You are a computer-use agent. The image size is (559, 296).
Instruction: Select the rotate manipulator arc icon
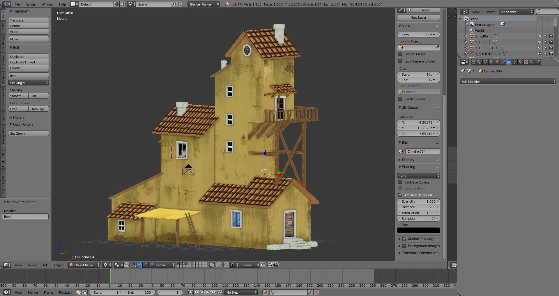[145, 265]
